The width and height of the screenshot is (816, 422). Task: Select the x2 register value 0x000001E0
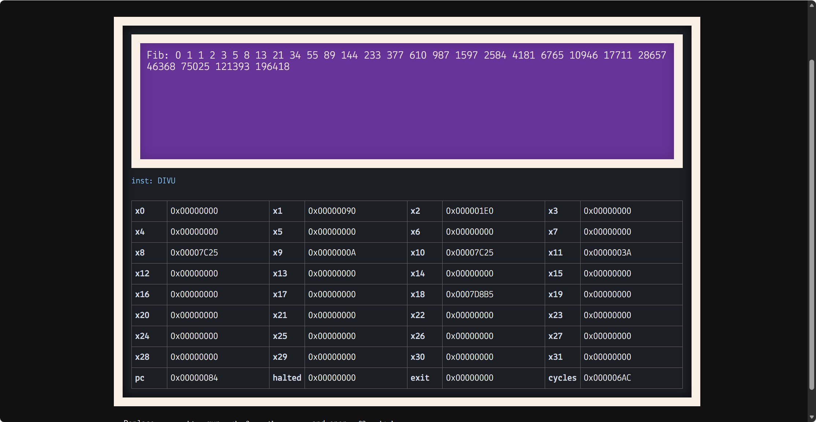(x=469, y=211)
